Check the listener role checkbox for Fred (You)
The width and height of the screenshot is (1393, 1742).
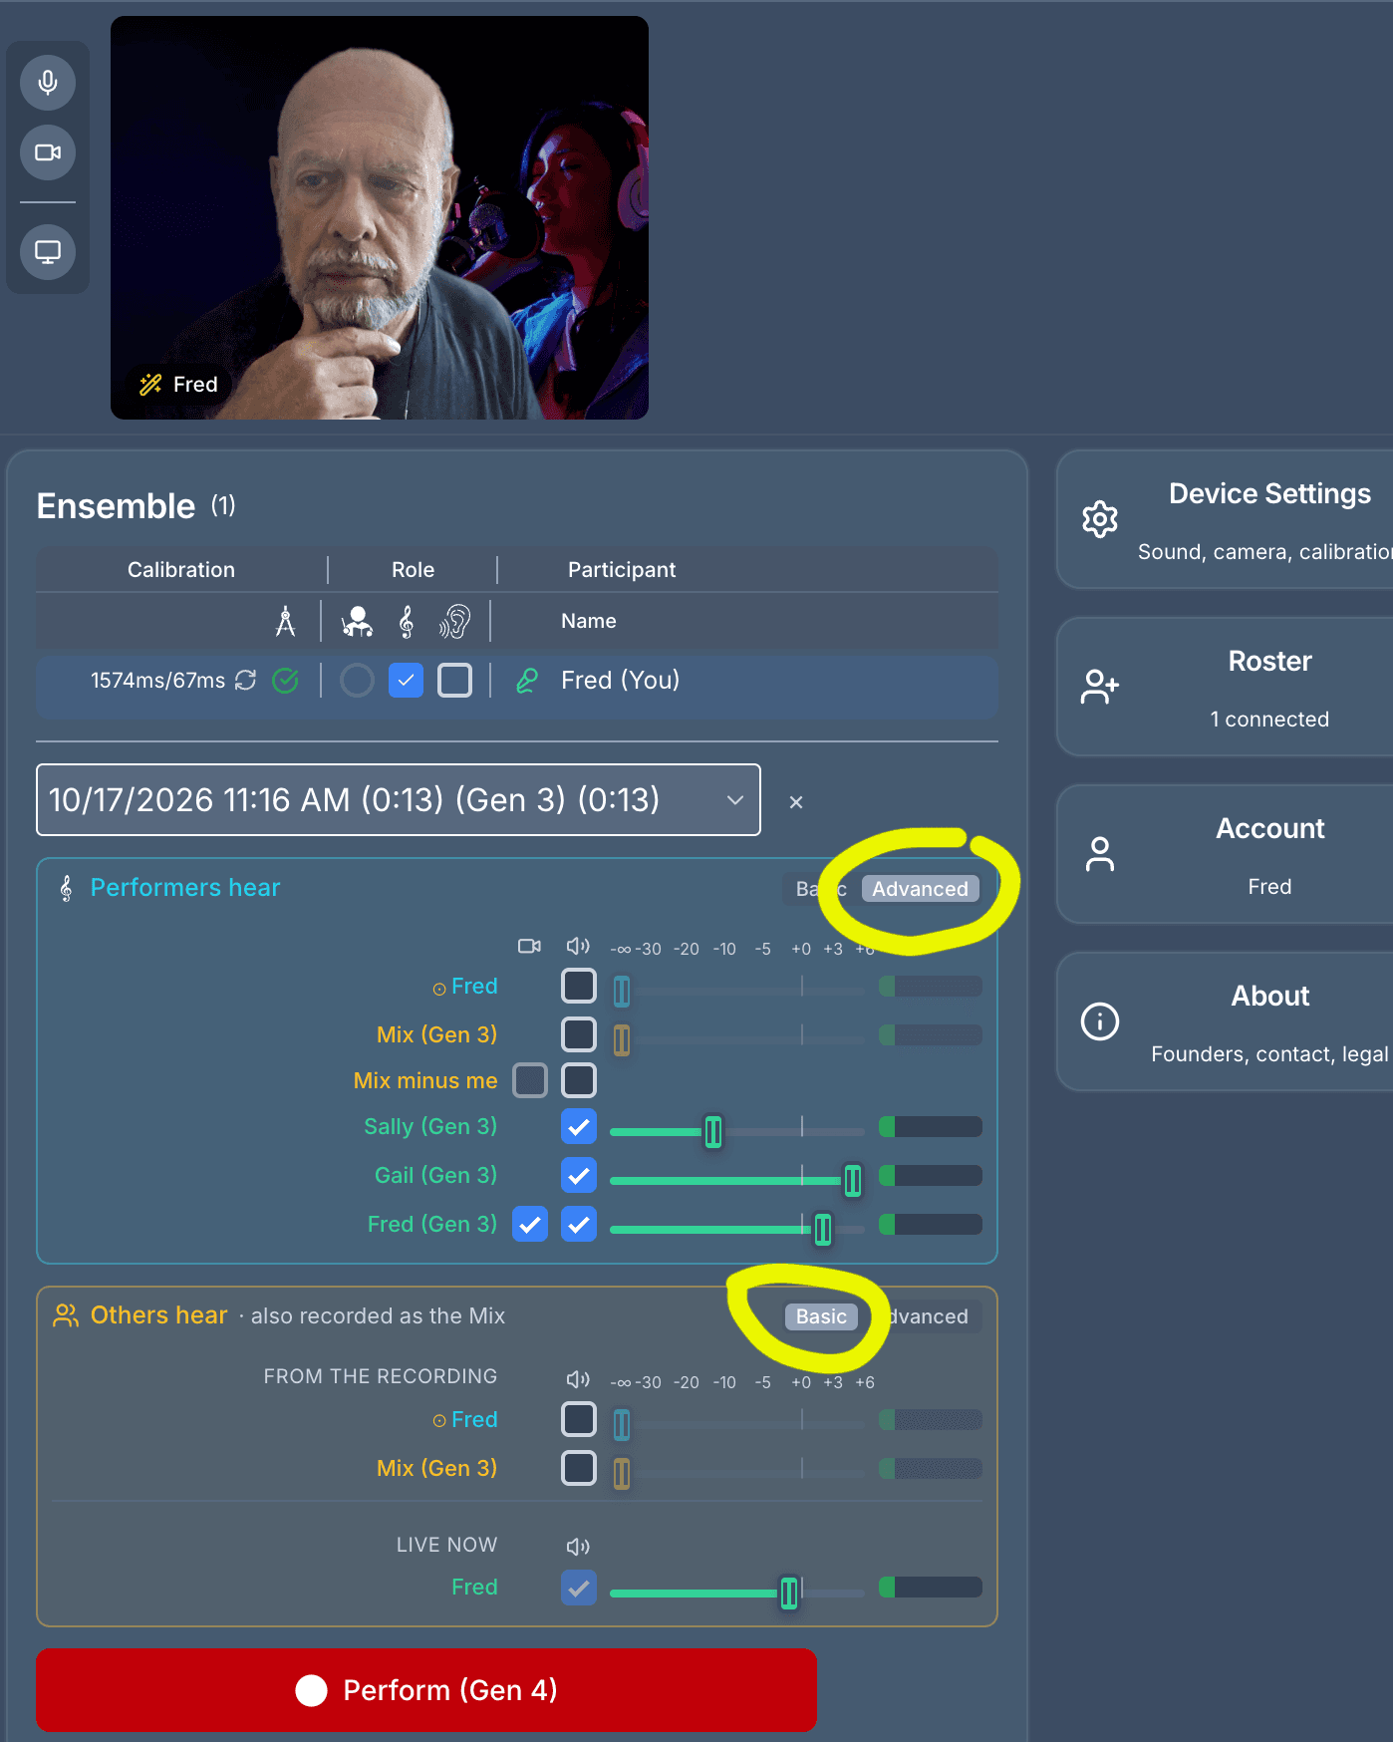pyautogui.click(x=454, y=681)
